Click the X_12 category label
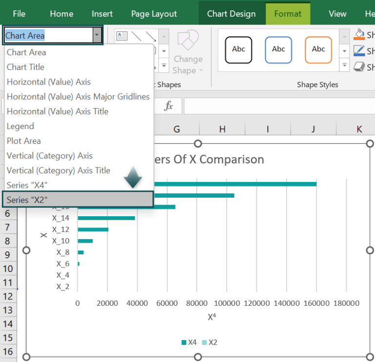Viewport: 375px width, 362px height. point(61,229)
